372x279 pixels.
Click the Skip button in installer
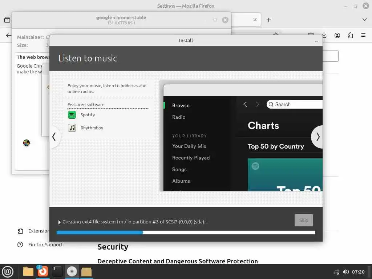click(x=304, y=220)
